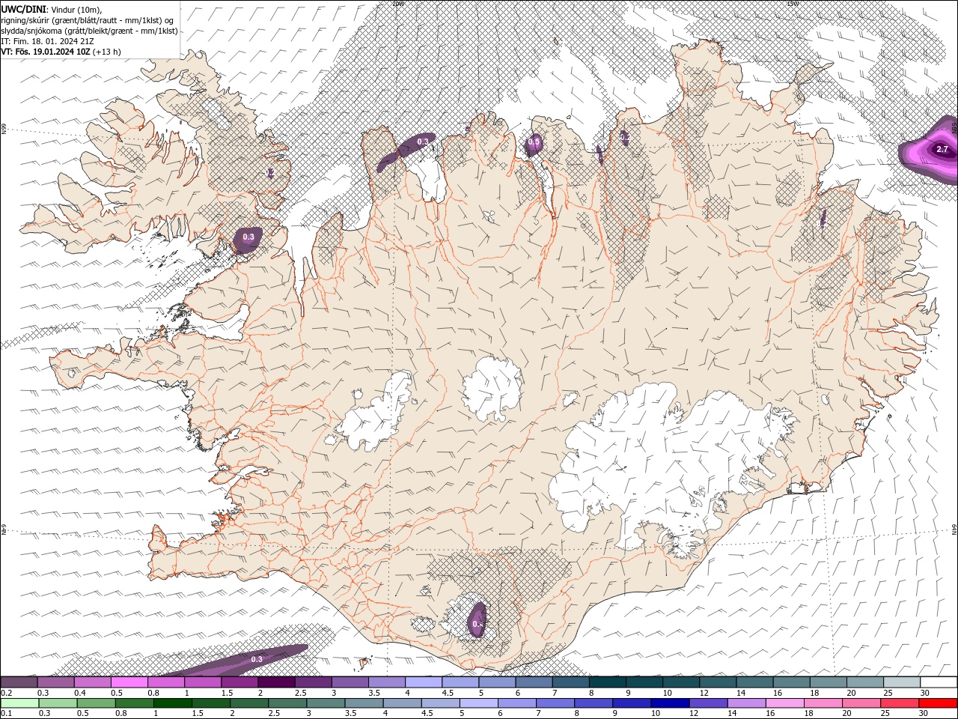Click the 15W longitude label at the top edge
The image size is (958, 719).
[x=792, y=4]
